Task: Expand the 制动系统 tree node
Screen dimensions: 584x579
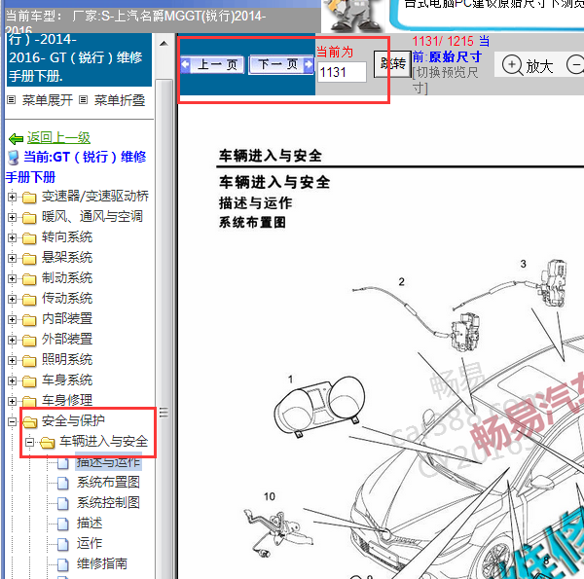Action: tap(12, 278)
